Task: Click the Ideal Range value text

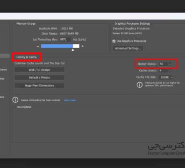Action: coord(69,34)
